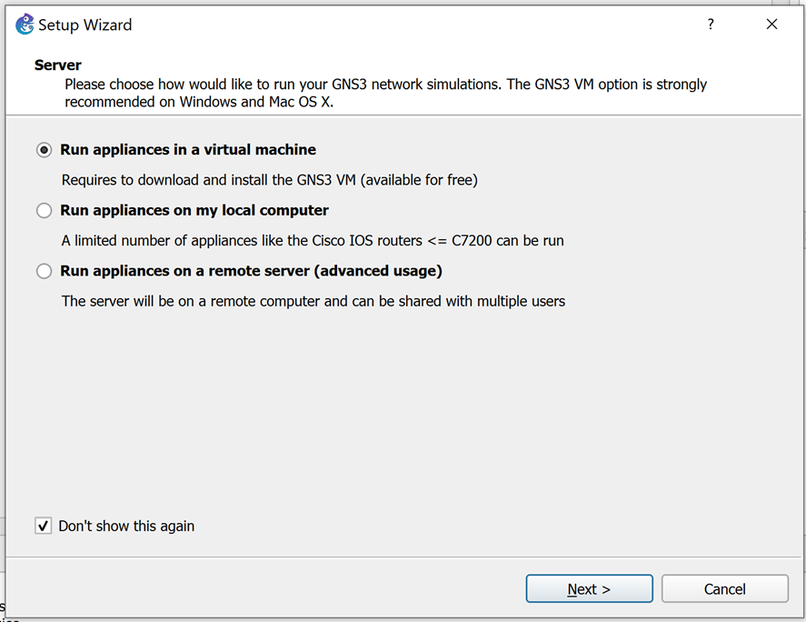Choose the local computer radio button
The image size is (806, 622).
point(45,210)
